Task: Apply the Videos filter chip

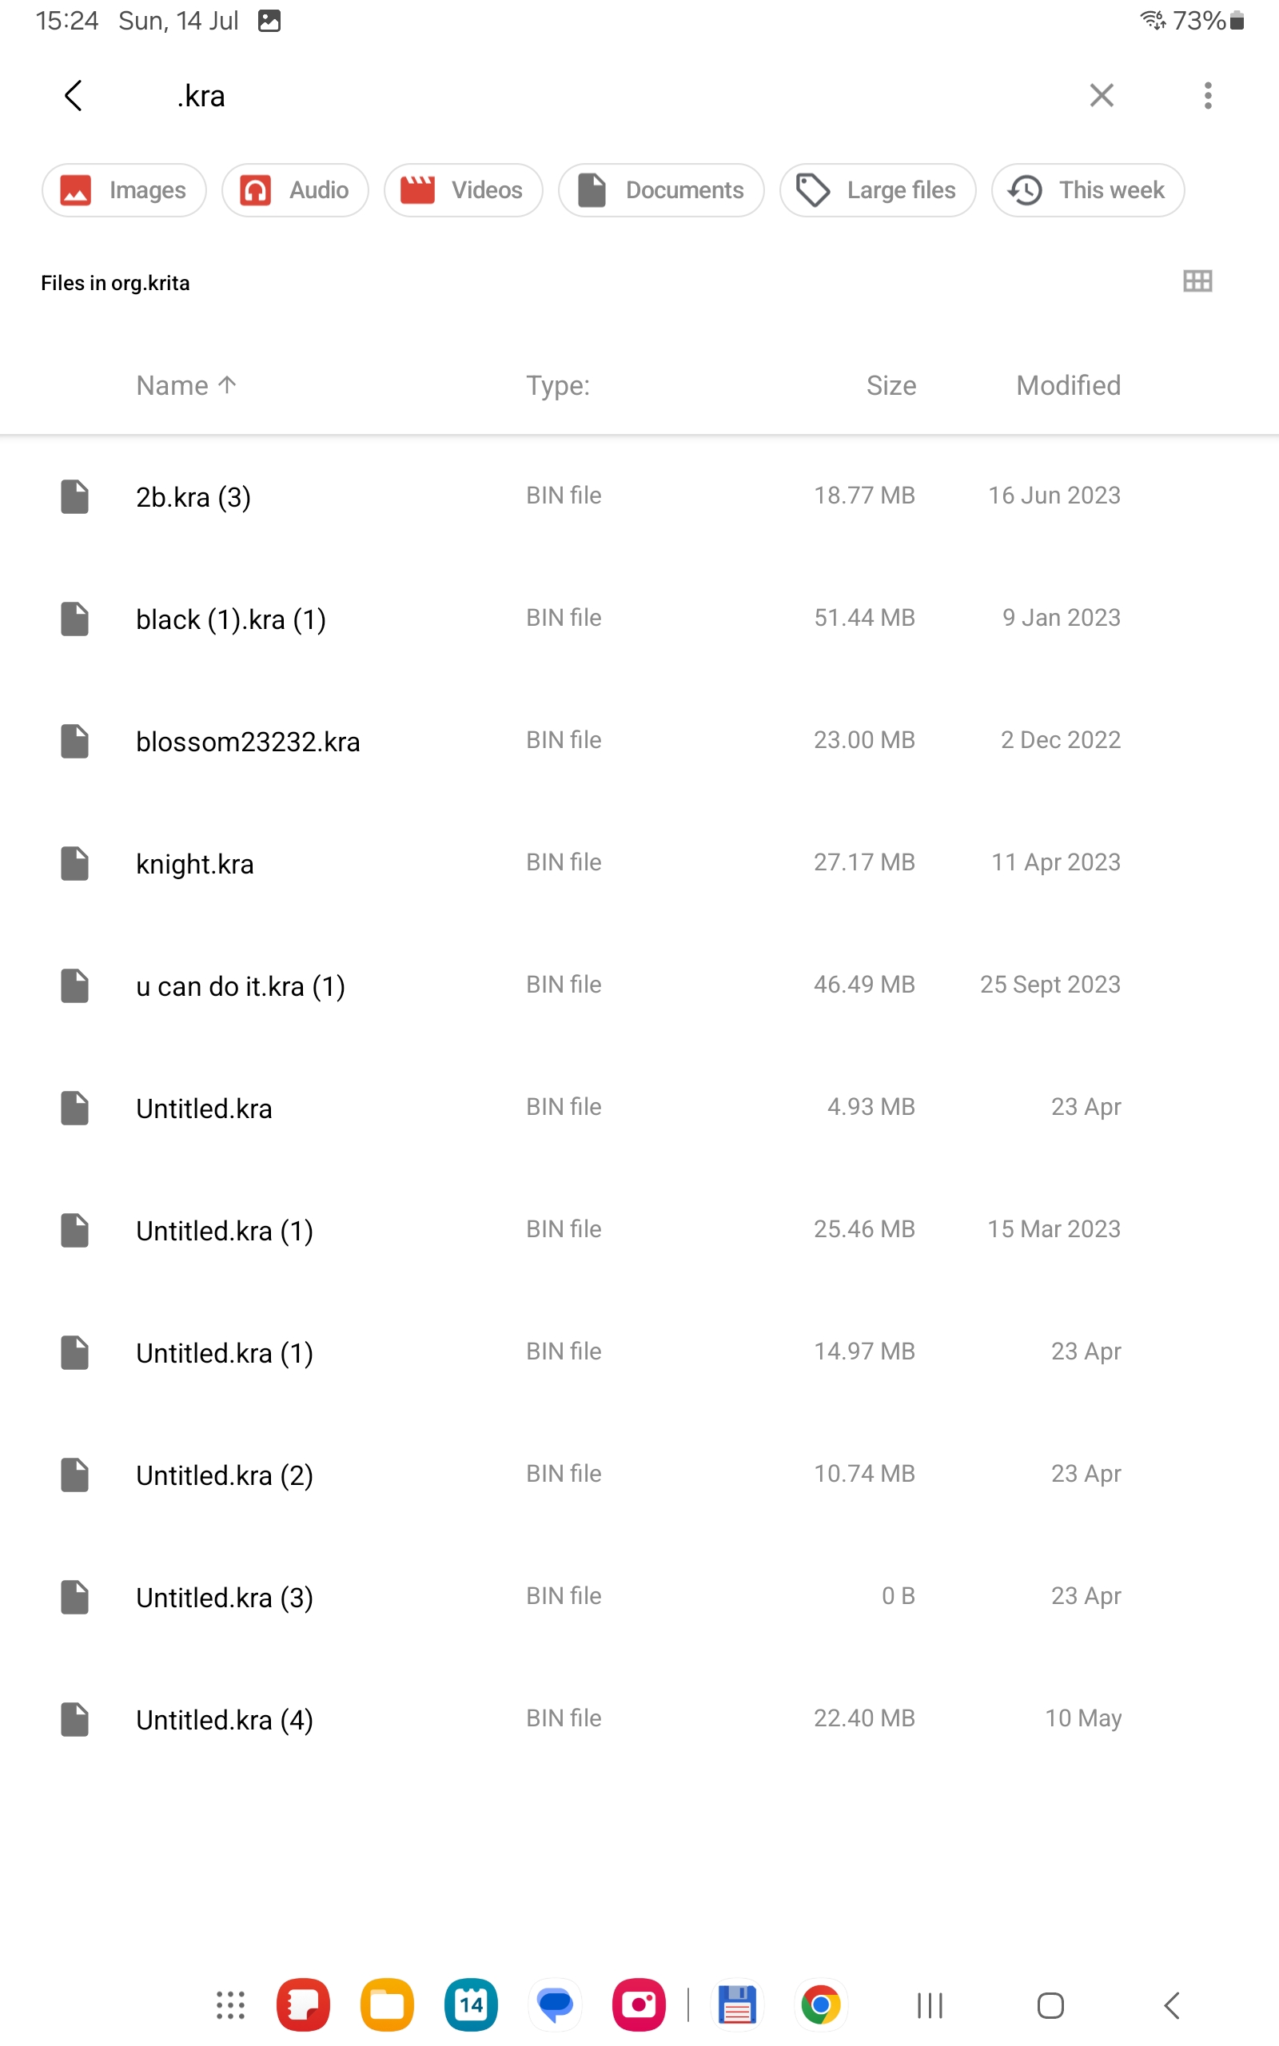Action: point(463,190)
